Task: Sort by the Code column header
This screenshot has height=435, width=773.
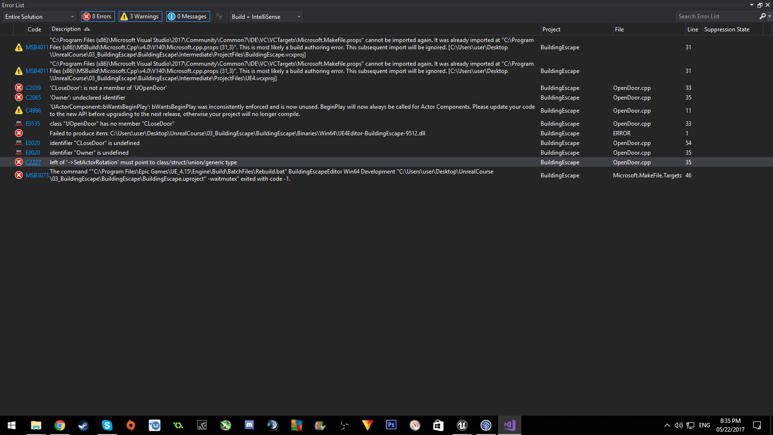Action: (x=34, y=29)
